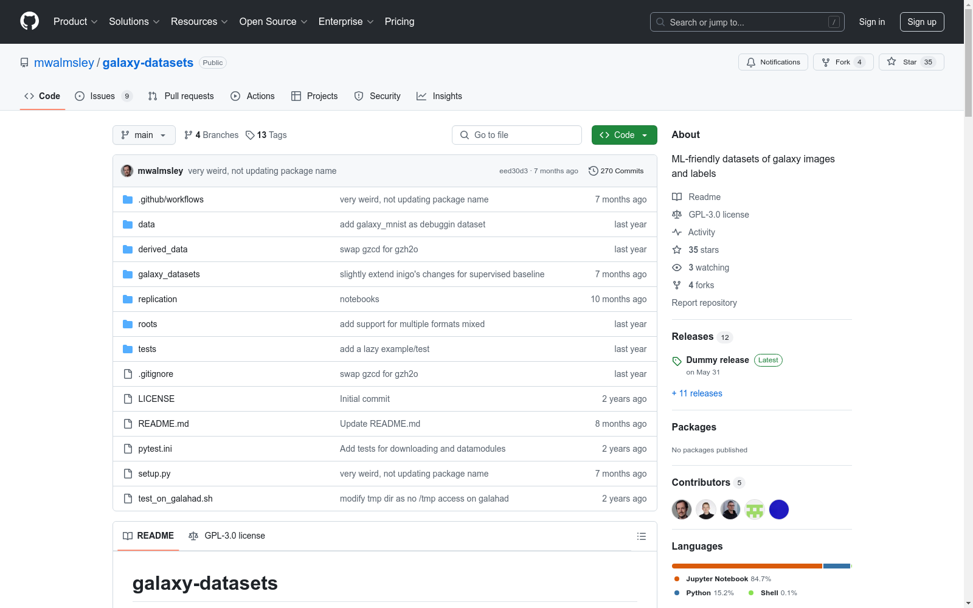Open the main branch selector dropdown
Viewport: 973px width, 608px height.
click(x=144, y=135)
